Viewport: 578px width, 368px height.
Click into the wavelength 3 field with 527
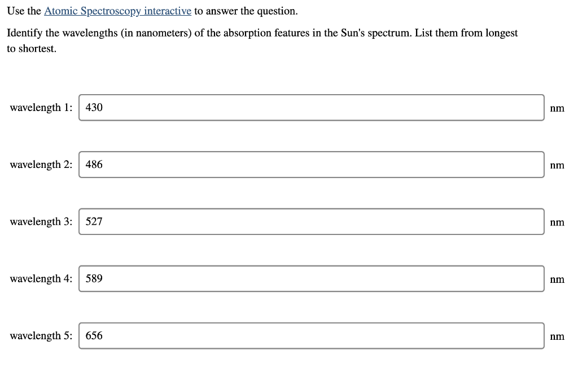310,221
